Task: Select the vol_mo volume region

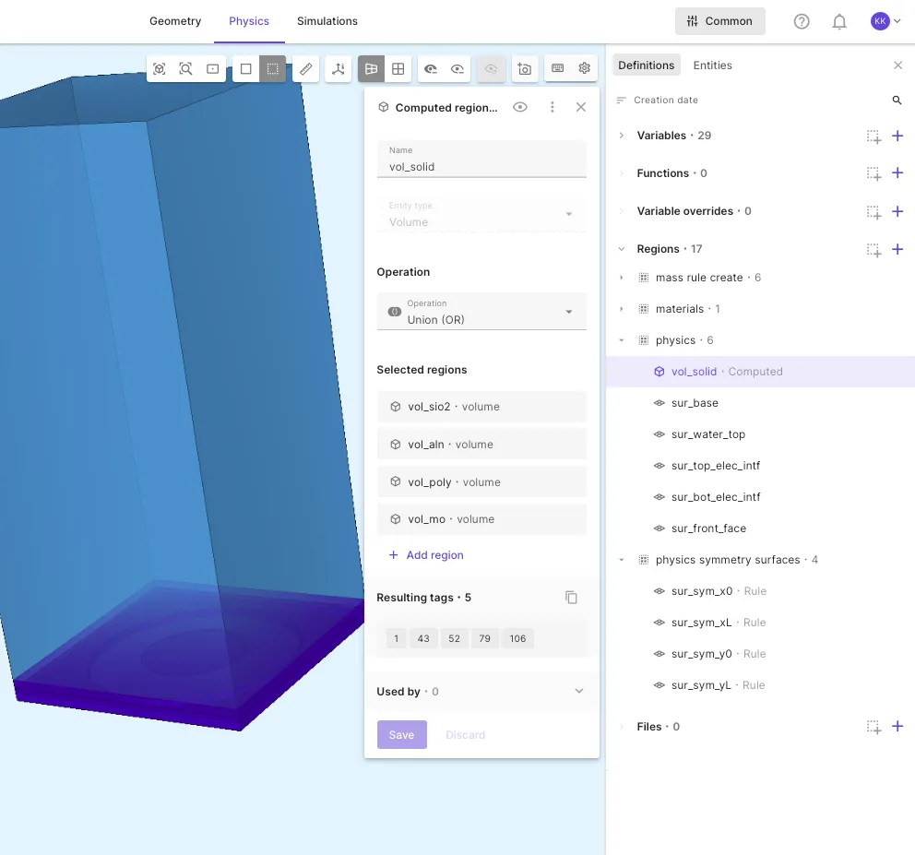Action: click(x=481, y=519)
